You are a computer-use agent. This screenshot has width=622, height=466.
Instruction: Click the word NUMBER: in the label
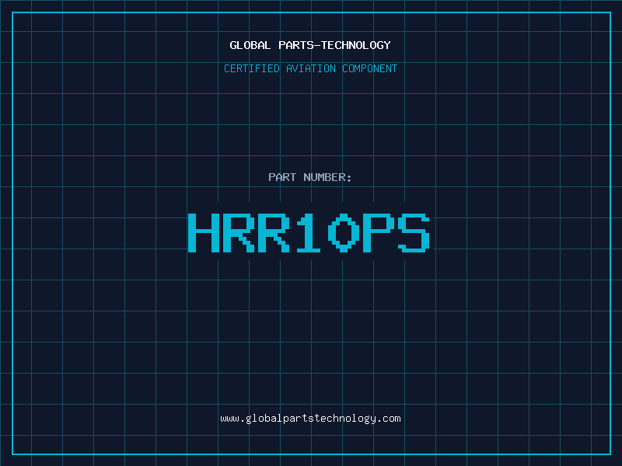point(327,177)
